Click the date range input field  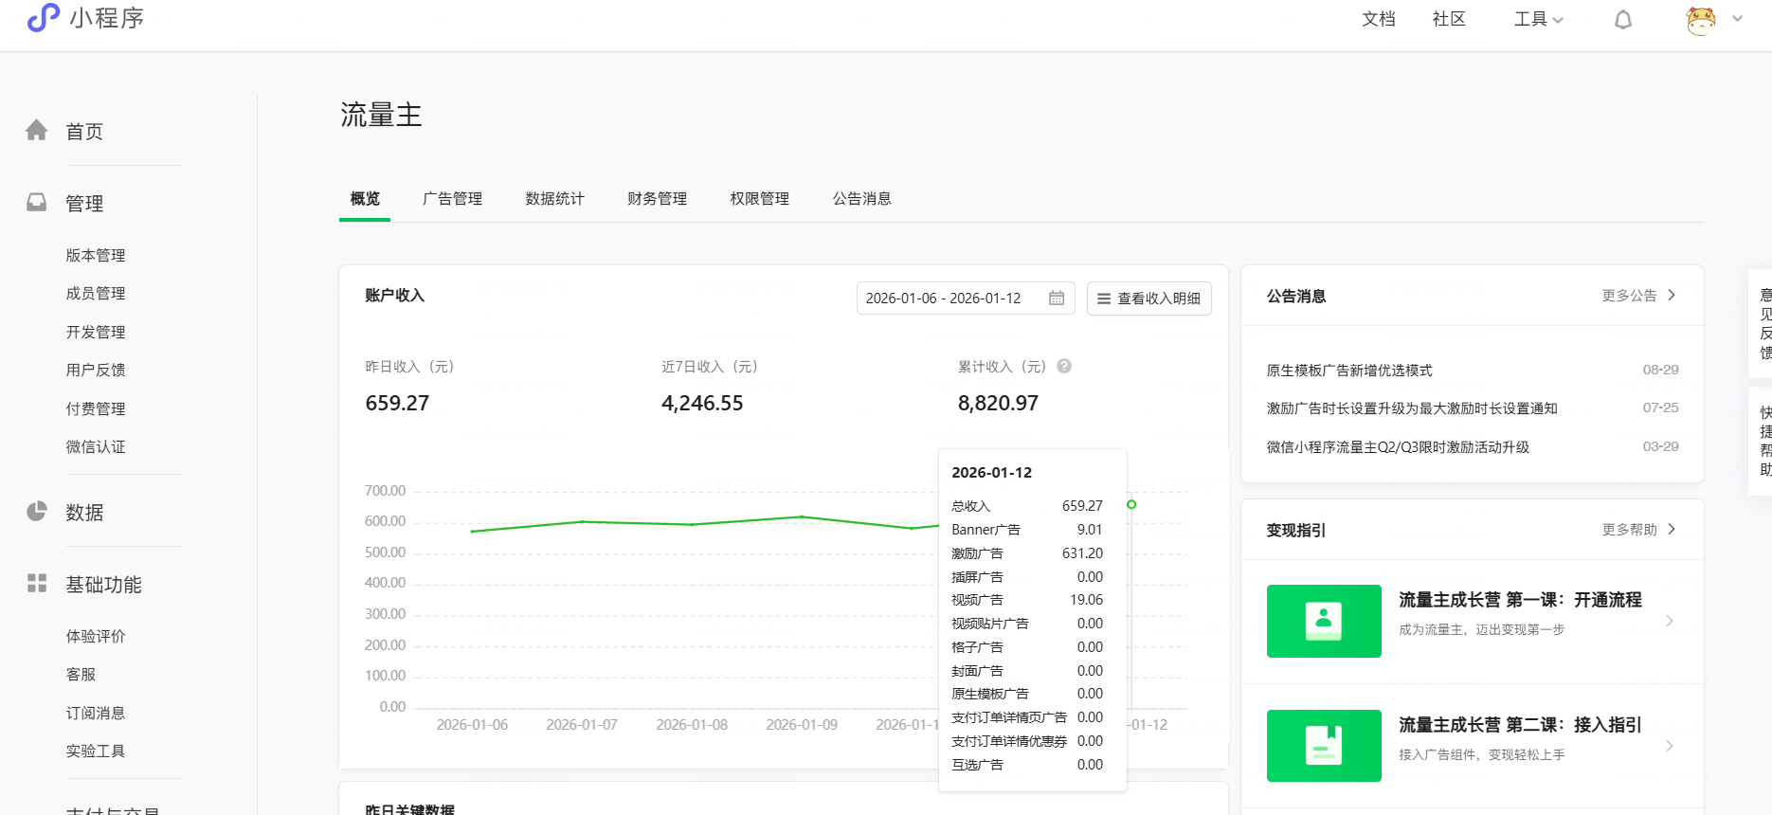point(966,299)
